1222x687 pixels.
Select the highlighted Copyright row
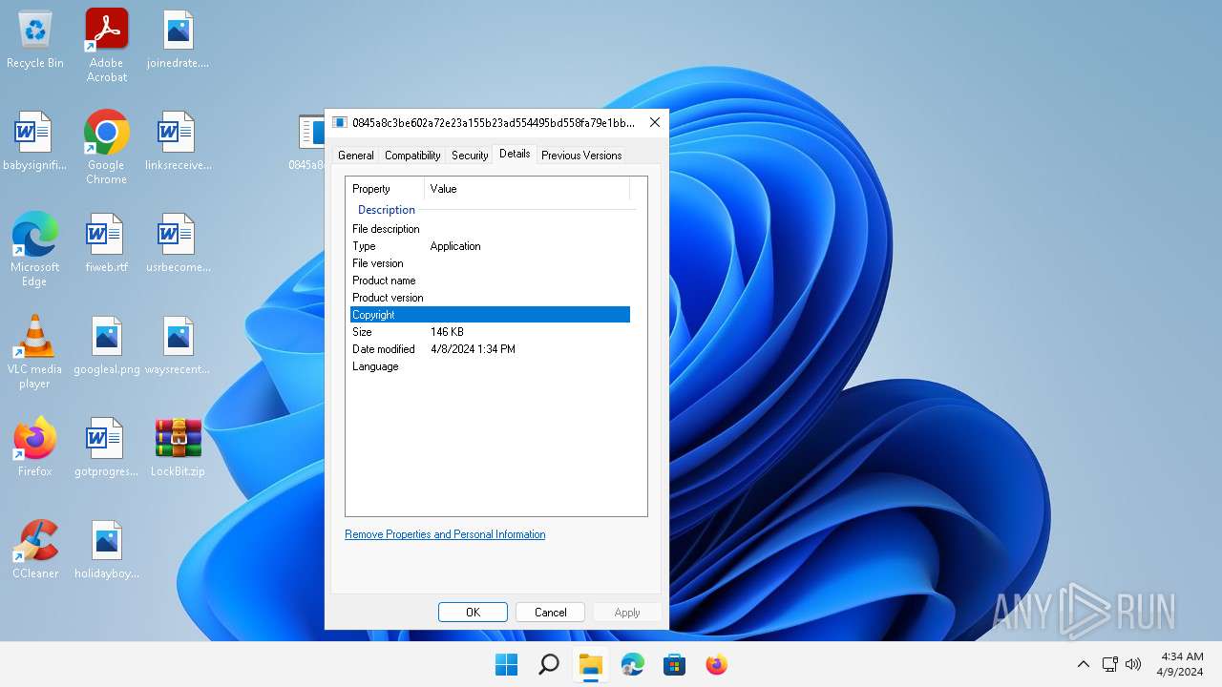490,315
